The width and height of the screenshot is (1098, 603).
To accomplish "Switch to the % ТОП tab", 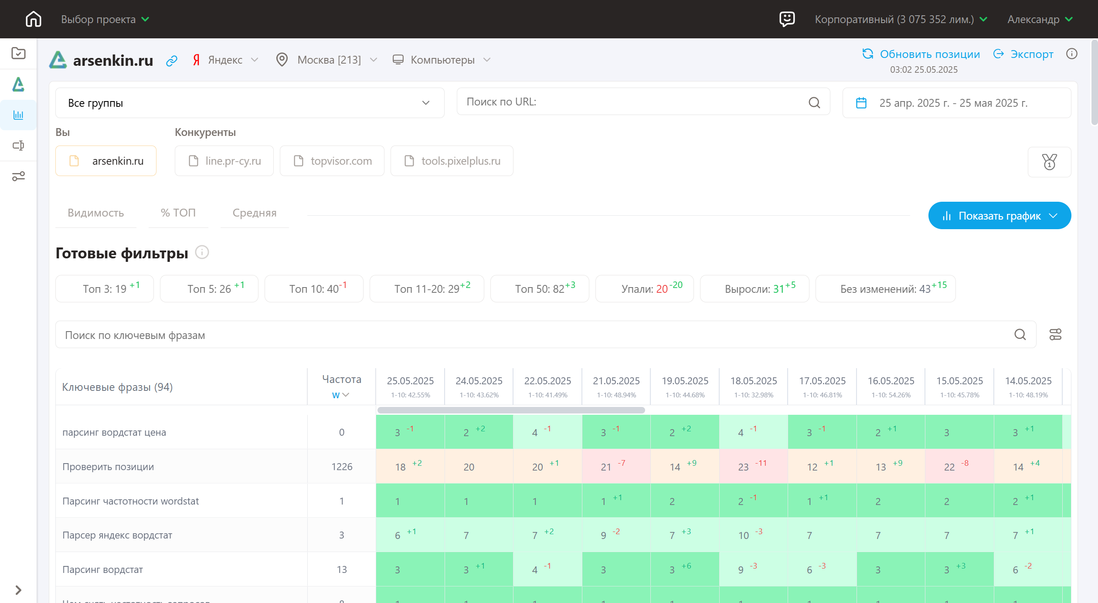I will 178,213.
